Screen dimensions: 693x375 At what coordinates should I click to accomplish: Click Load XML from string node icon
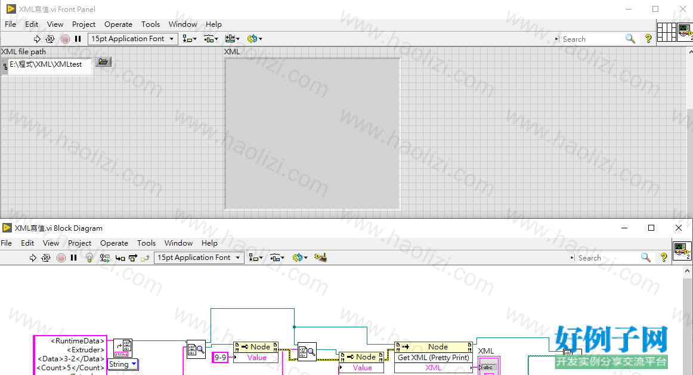(x=123, y=348)
